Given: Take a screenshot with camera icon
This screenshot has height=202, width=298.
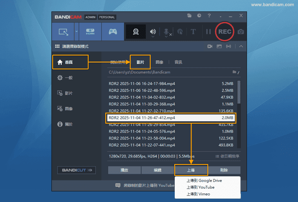Looking at the screenshot, I should pos(241,32).
